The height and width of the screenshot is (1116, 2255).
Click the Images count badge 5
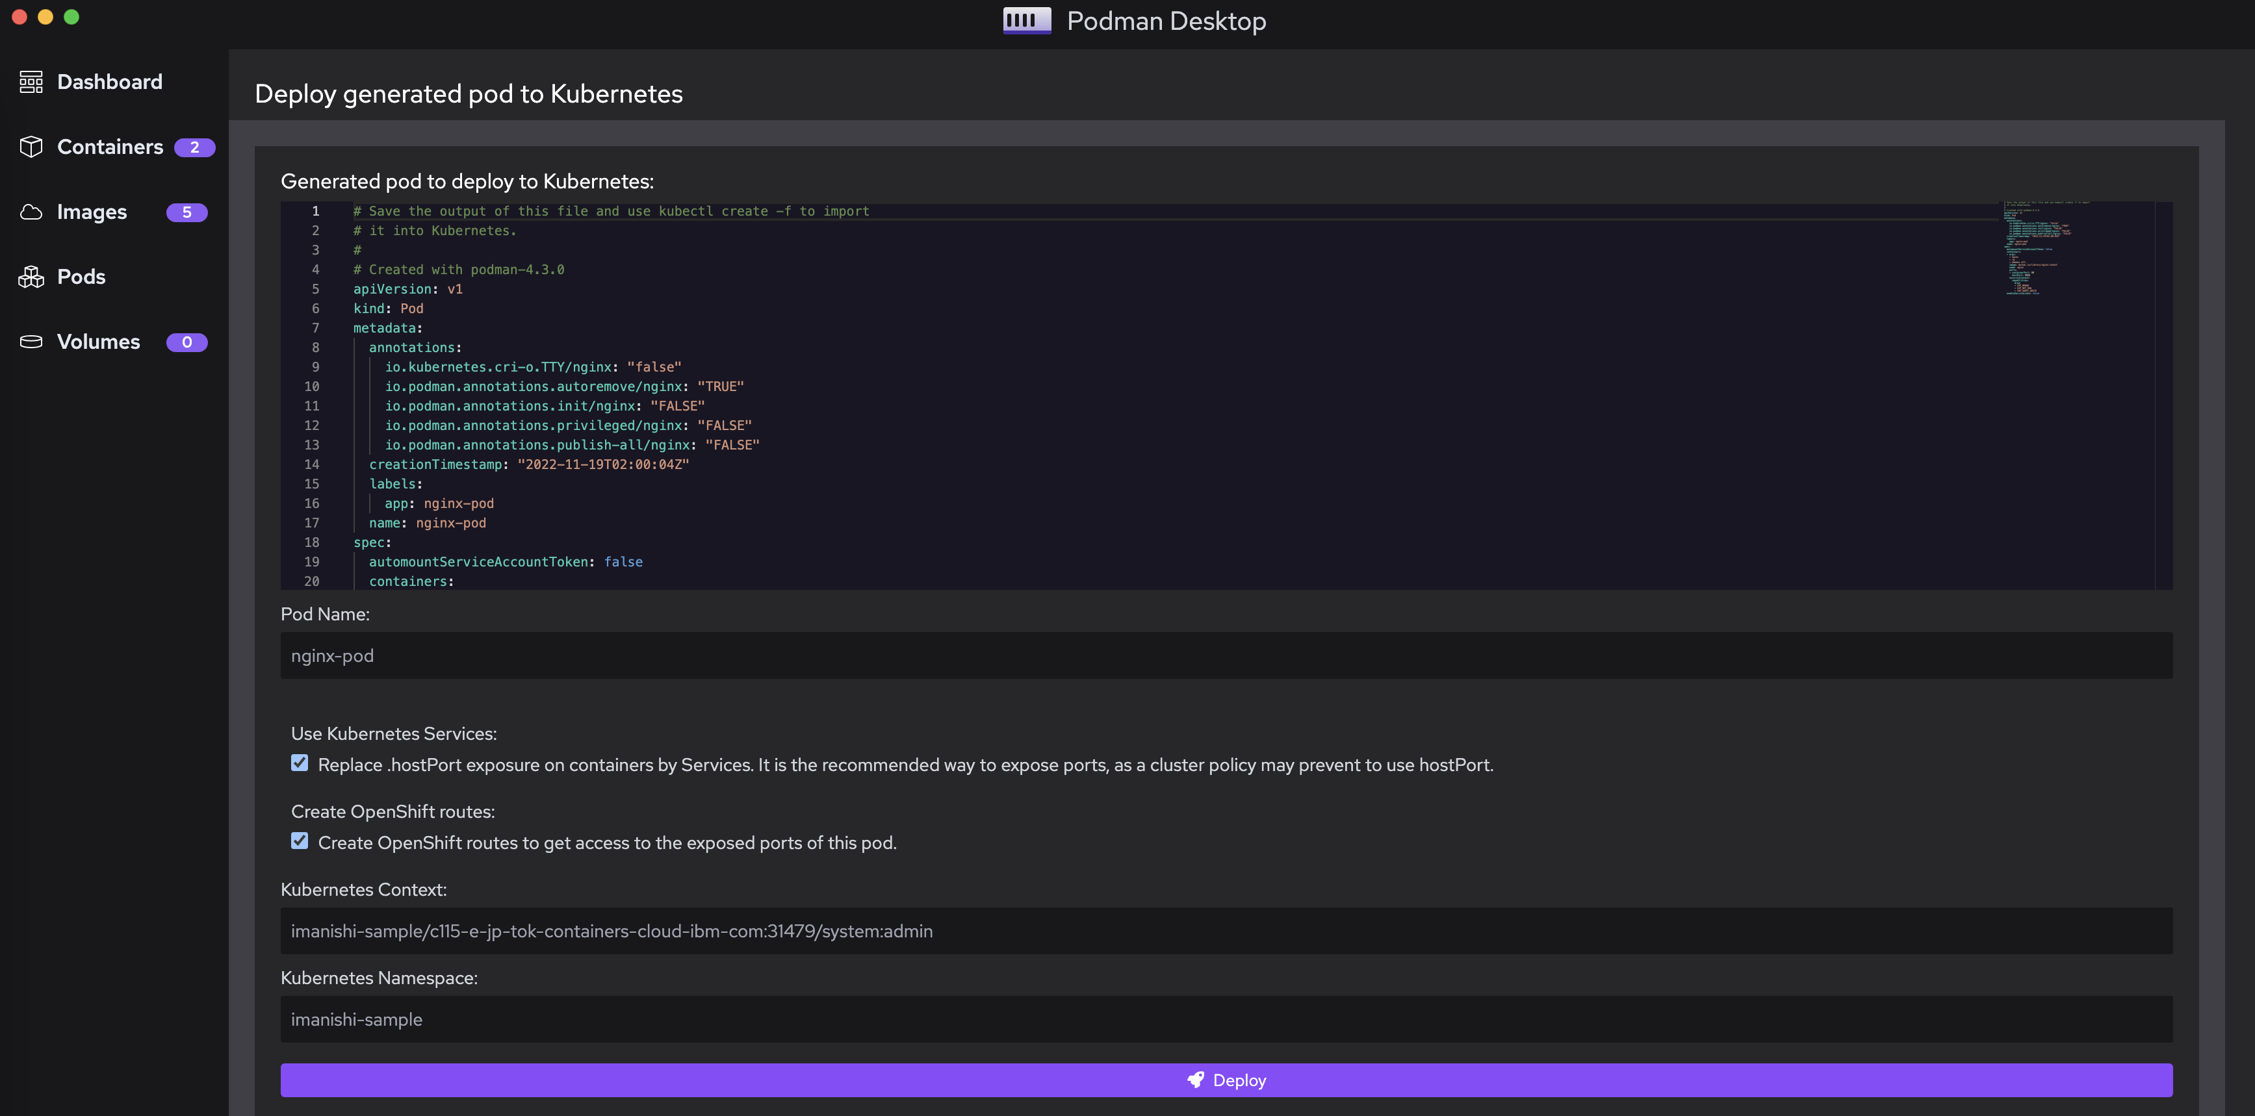[187, 212]
